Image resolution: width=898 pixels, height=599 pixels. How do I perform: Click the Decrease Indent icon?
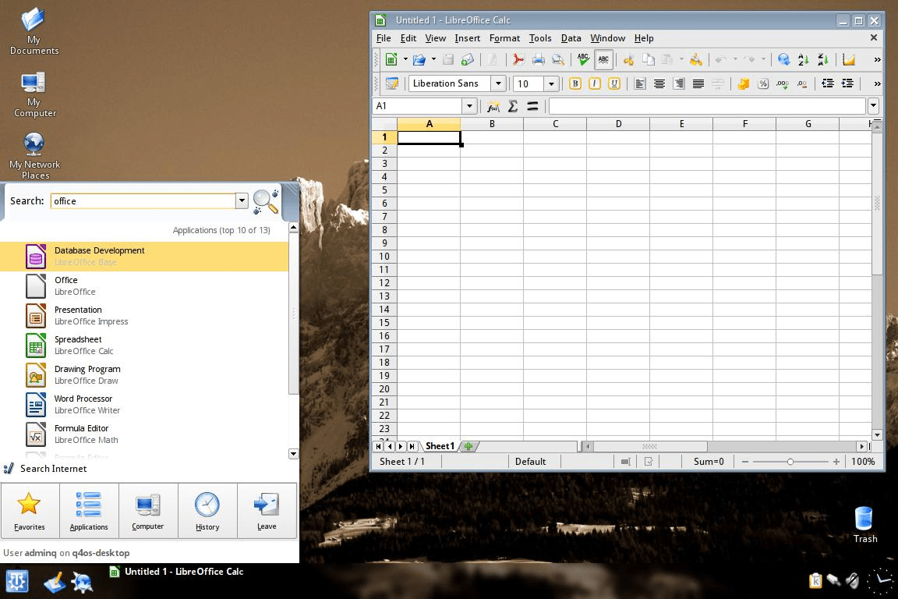[828, 83]
